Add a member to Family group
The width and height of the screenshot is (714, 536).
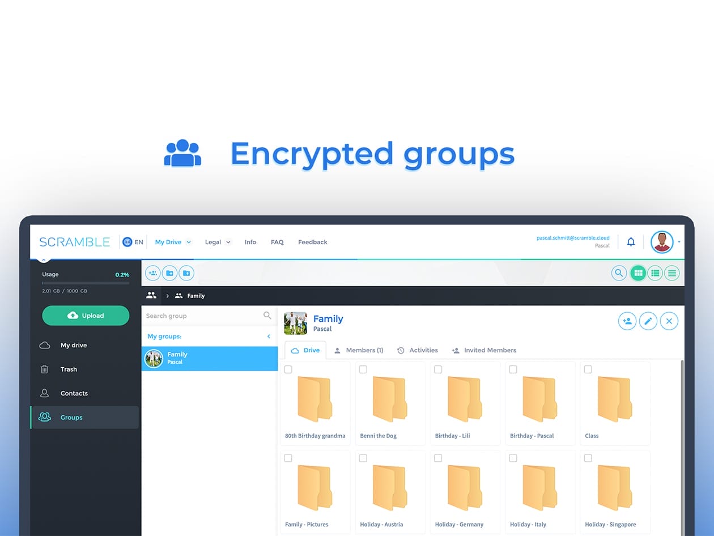click(x=627, y=321)
